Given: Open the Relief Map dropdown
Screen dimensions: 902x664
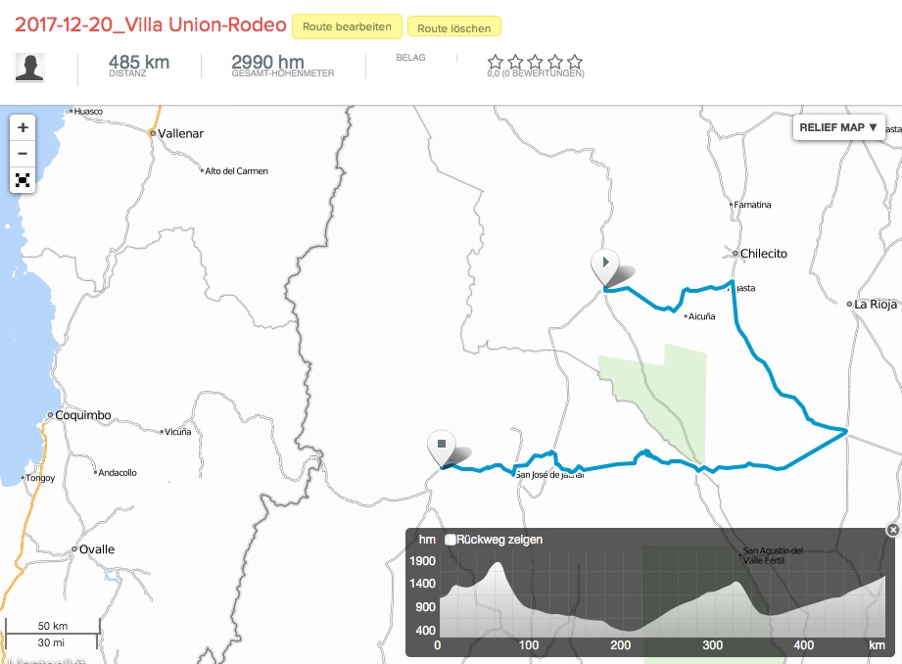Looking at the screenshot, I should (x=838, y=127).
